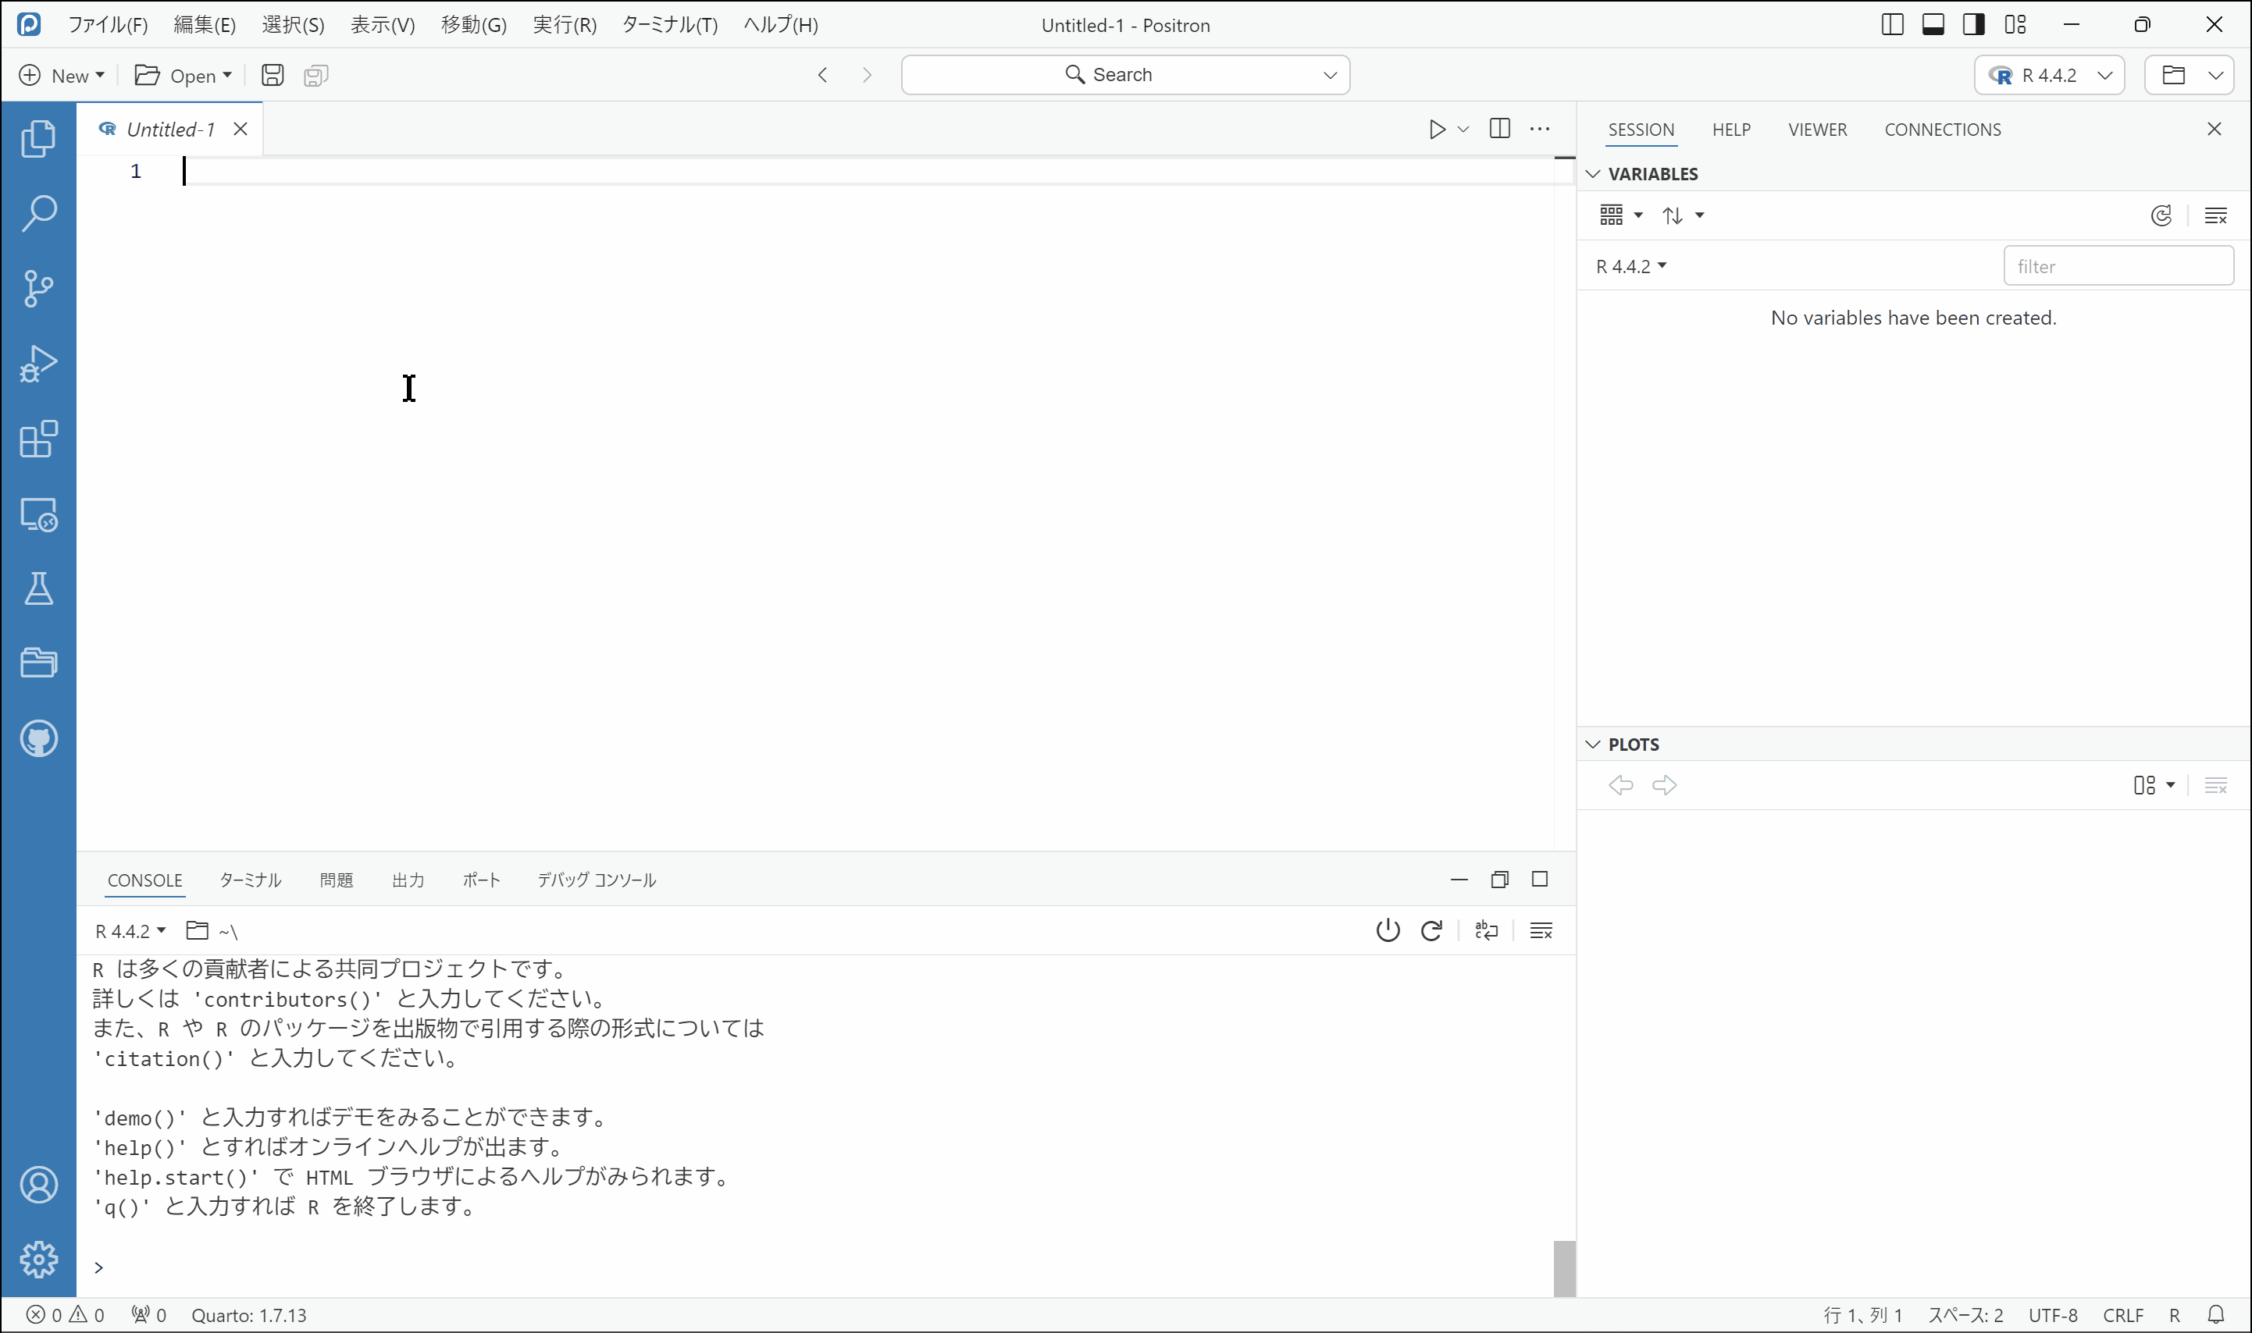
Task: Run the source file with play icon
Action: point(1437,130)
